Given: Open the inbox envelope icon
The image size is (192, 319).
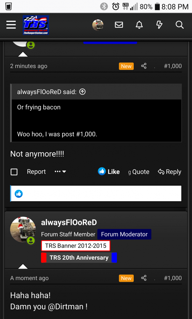Looking at the screenshot, I should pyautogui.click(x=119, y=25).
